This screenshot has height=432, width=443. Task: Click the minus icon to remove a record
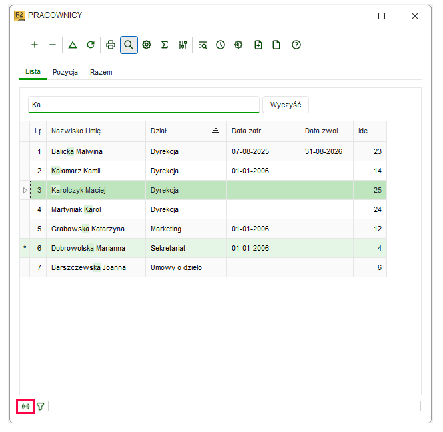(x=53, y=45)
